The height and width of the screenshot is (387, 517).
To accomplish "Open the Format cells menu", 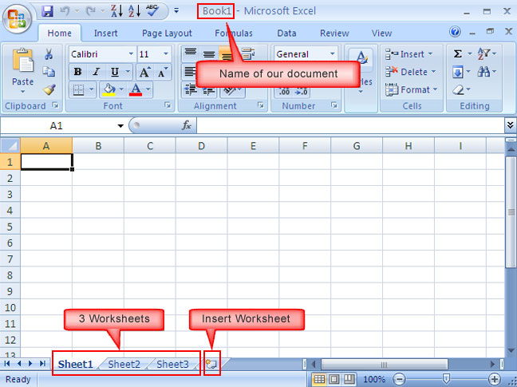I will (411, 89).
